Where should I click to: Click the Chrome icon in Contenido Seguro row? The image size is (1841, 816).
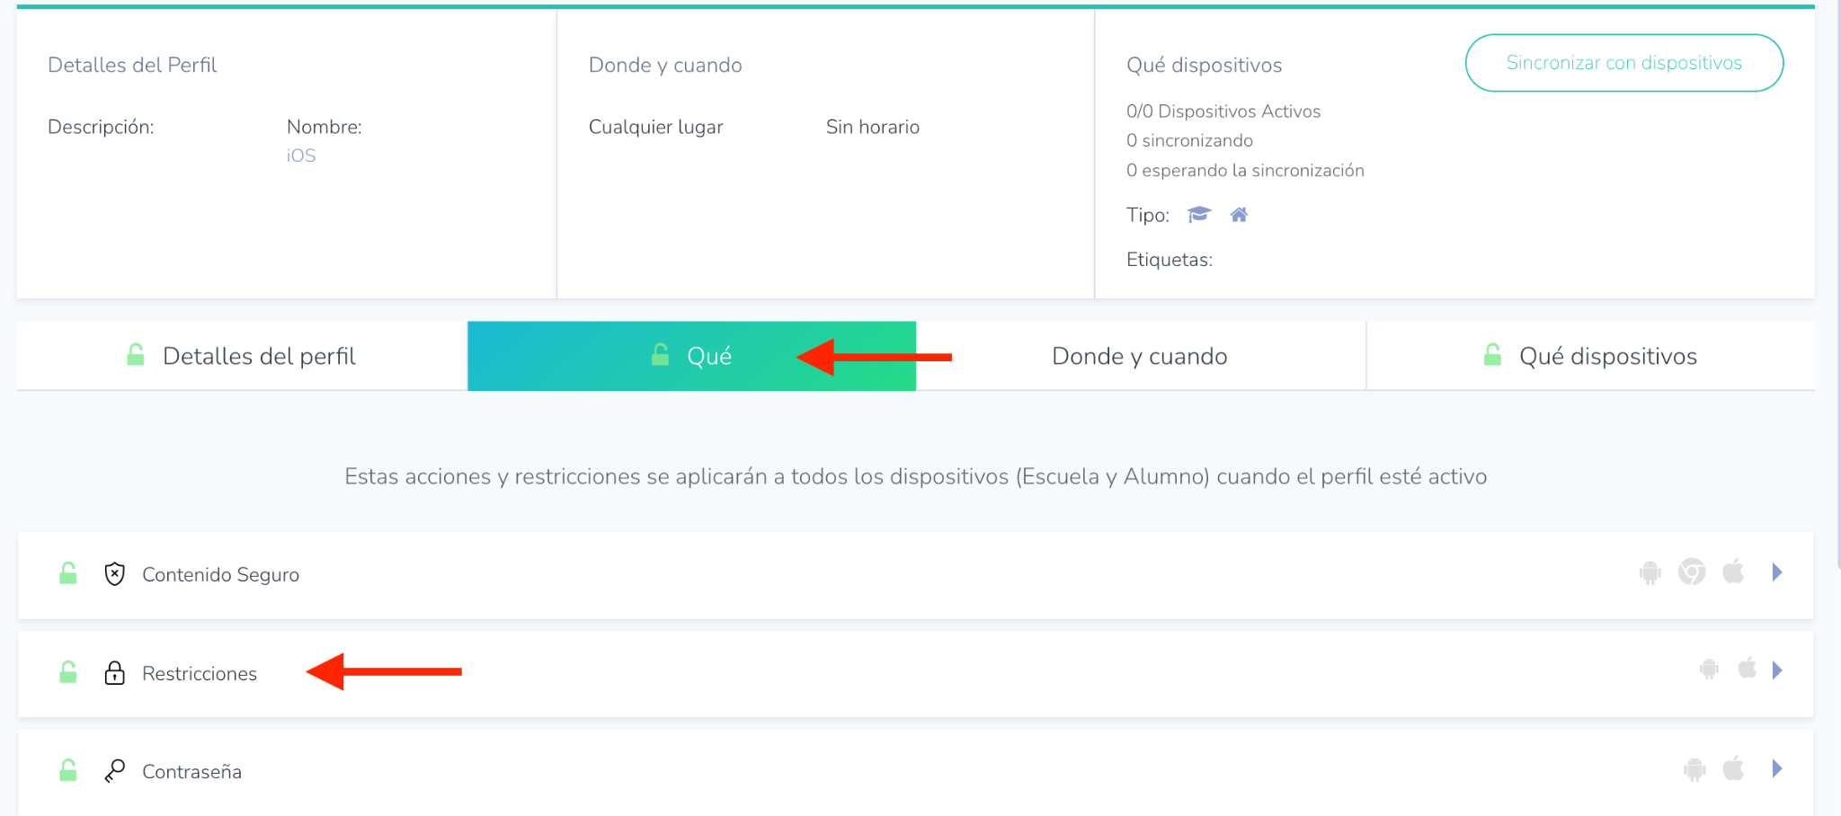point(1692,572)
